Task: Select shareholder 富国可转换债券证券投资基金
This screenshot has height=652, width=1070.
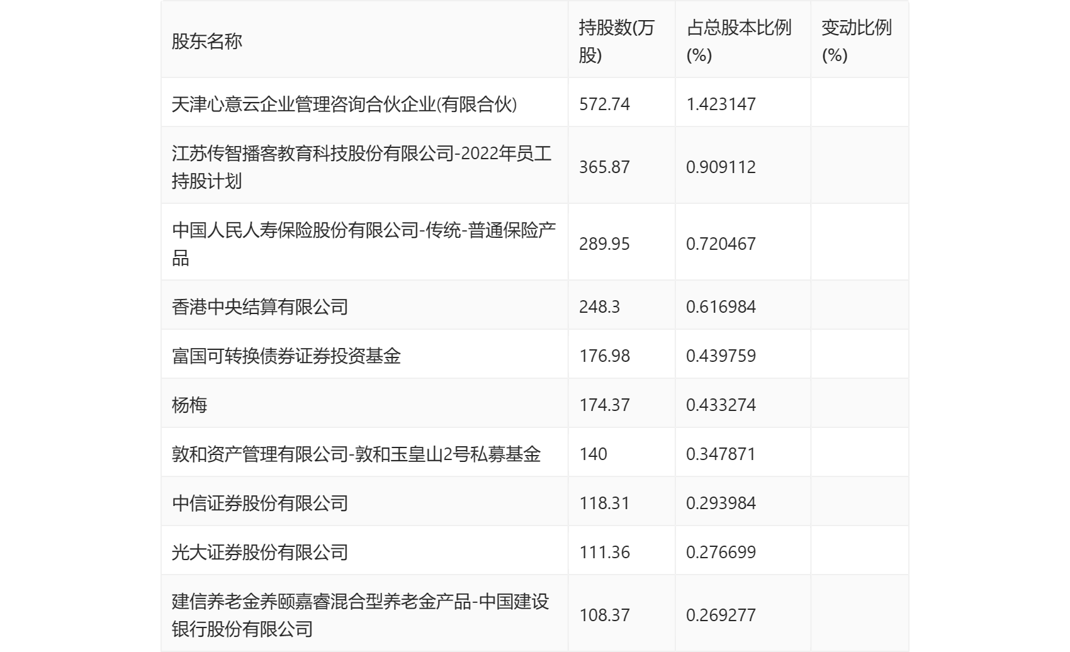Action: (x=286, y=356)
